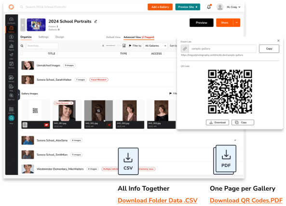Screen dimensions: 286x206
Task: Click the notification bell icon
Action: coord(209,7)
